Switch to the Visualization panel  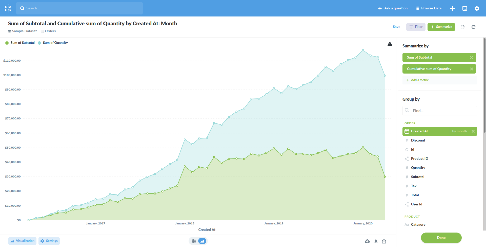point(22,241)
